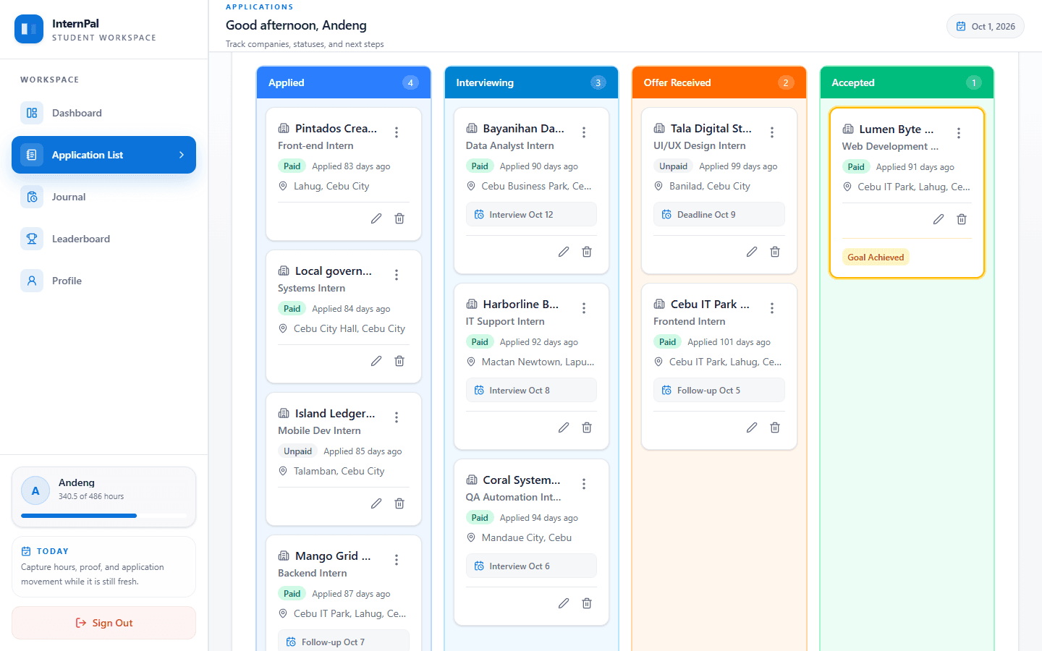Click the Interviewing column count badge

[598, 82]
